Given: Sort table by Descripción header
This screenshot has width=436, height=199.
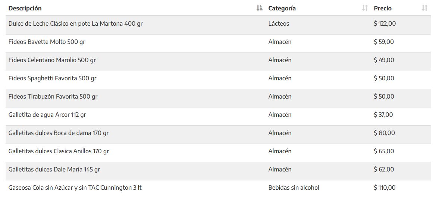Looking at the screenshot, I should [x=25, y=8].
